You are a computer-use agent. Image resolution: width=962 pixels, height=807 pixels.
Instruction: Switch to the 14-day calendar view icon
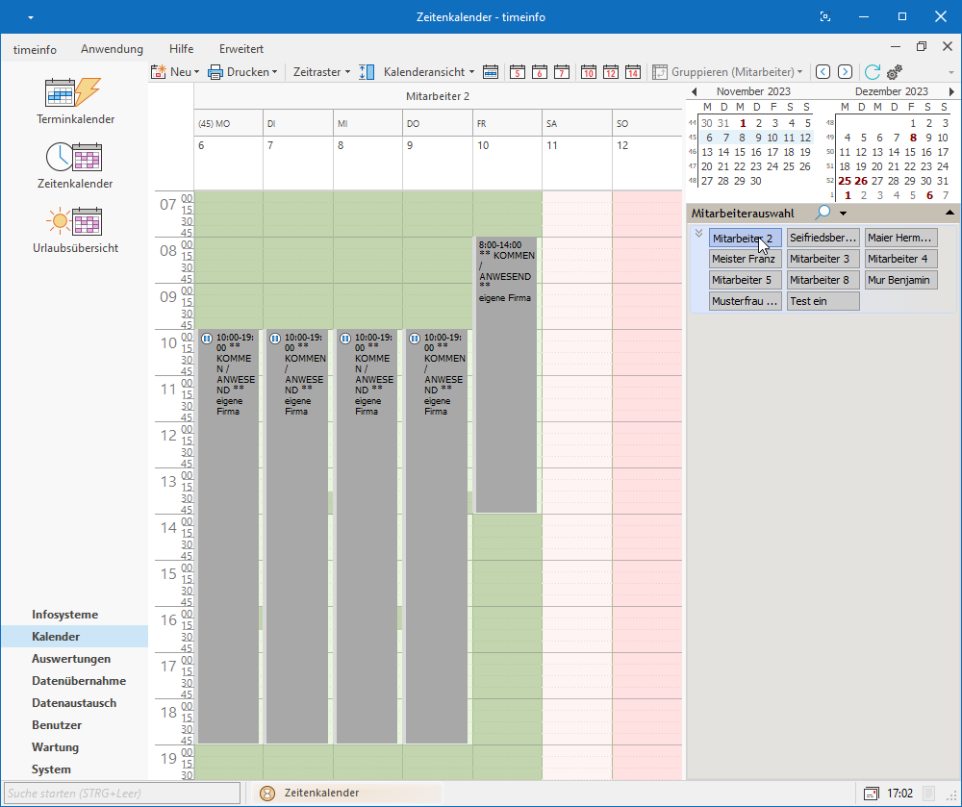coord(632,72)
